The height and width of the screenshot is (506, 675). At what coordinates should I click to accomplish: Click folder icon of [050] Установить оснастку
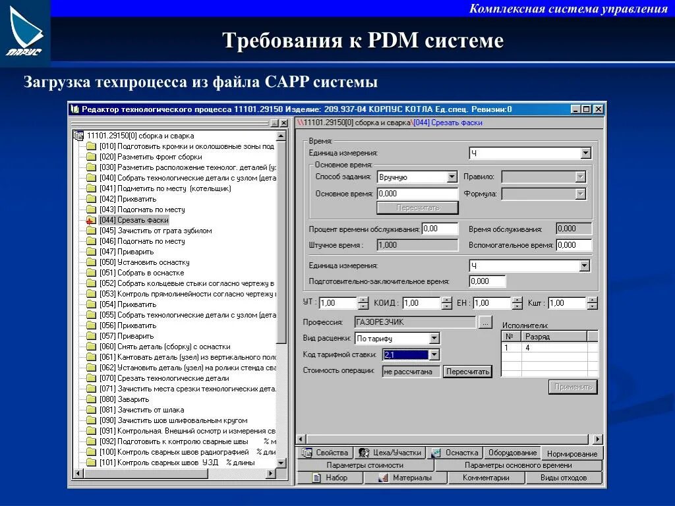tap(91, 262)
